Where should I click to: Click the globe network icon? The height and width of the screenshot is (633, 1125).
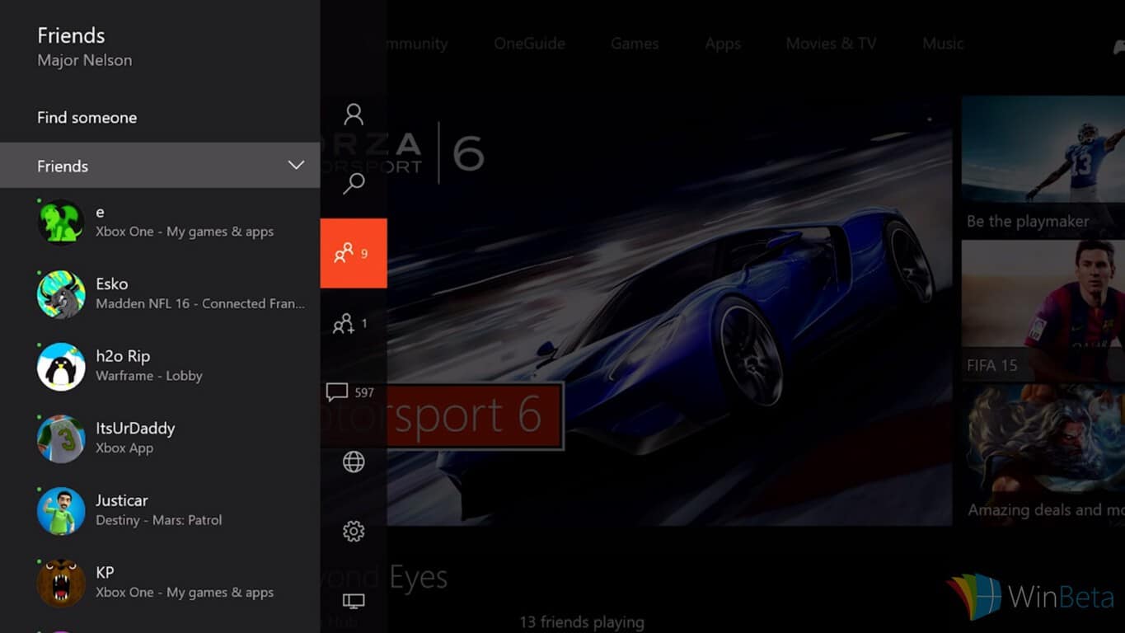pos(354,462)
